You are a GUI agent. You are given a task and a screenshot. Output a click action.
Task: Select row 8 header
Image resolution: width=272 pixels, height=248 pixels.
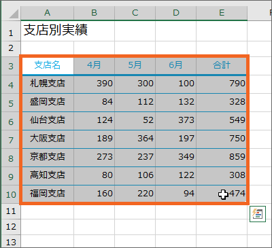click(x=11, y=158)
